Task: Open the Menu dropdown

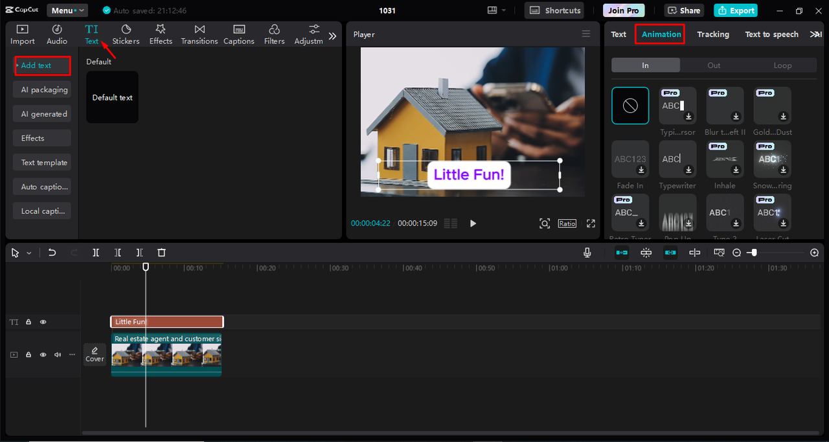Action: pyautogui.click(x=67, y=10)
